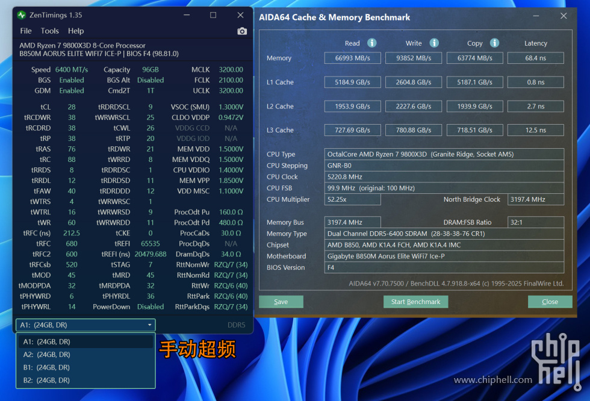Click Memory Type Dual Channel DDR5-6400 field

coord(444,234)
